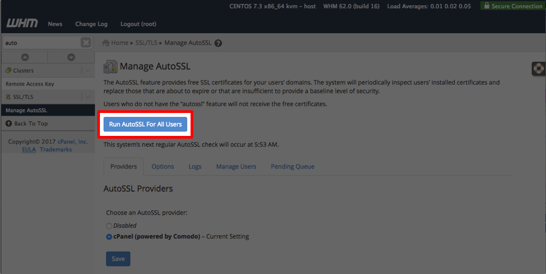546x274 pixels.
Task: Click the AutoSSL Providers heading
Action: tap(138, 189)
